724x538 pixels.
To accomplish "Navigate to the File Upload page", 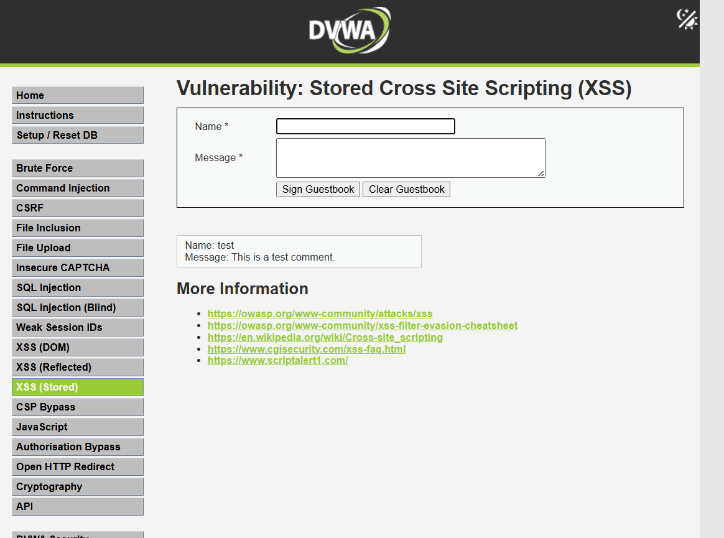I will pos(78,248).
